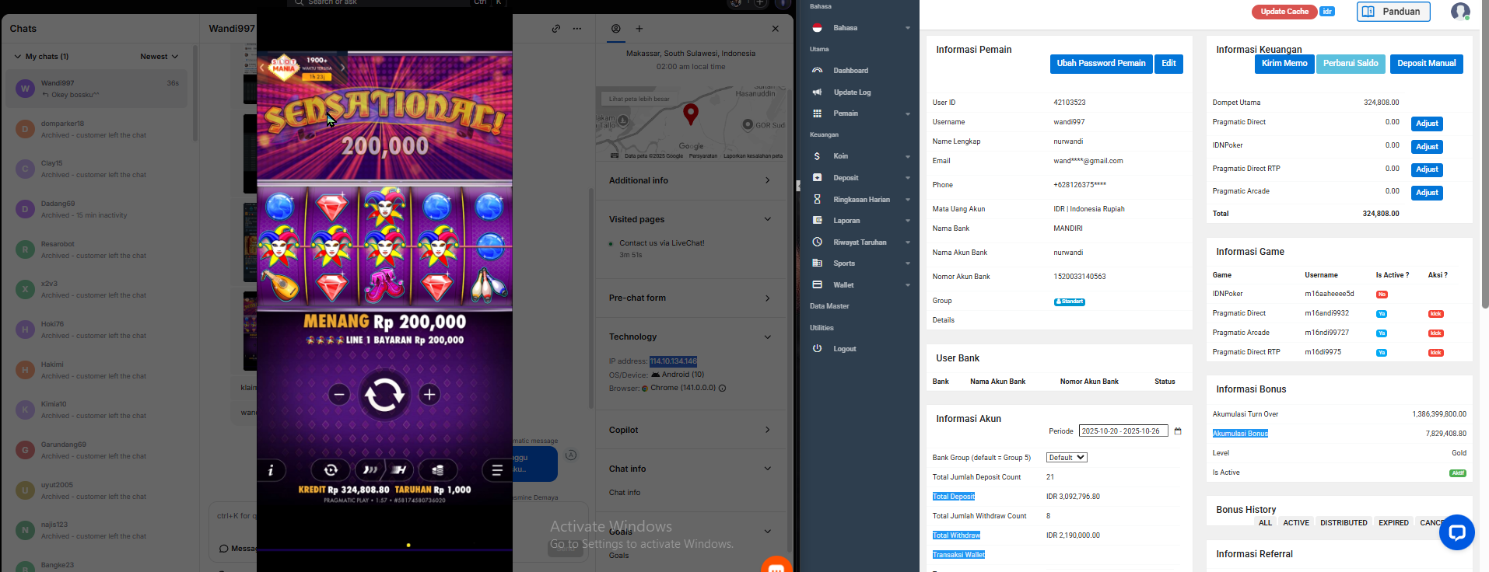This screenshot has height=572, width=1489.
Task: Click the browser version info icon
Action: 723,388
